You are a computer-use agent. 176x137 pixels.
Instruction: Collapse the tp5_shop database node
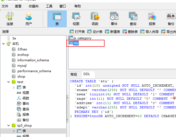coord(9,125)
